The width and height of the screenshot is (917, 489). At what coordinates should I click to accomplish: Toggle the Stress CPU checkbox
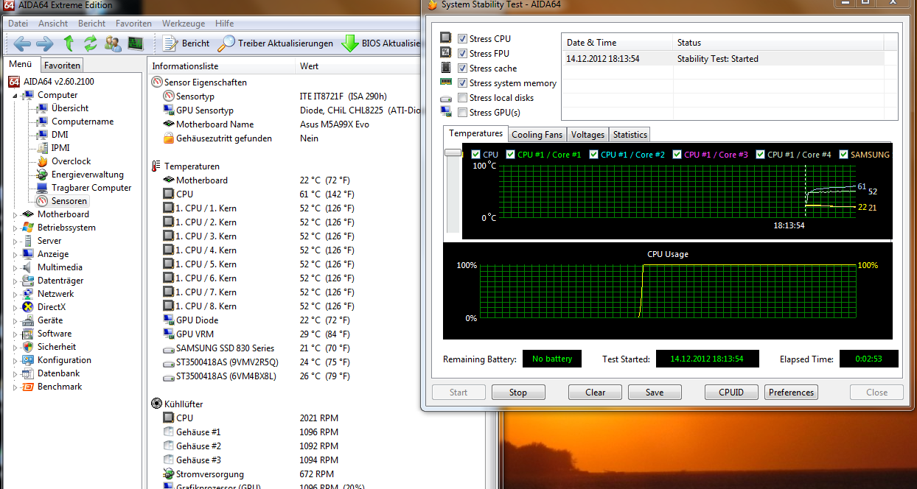click(x=462, y=39)
